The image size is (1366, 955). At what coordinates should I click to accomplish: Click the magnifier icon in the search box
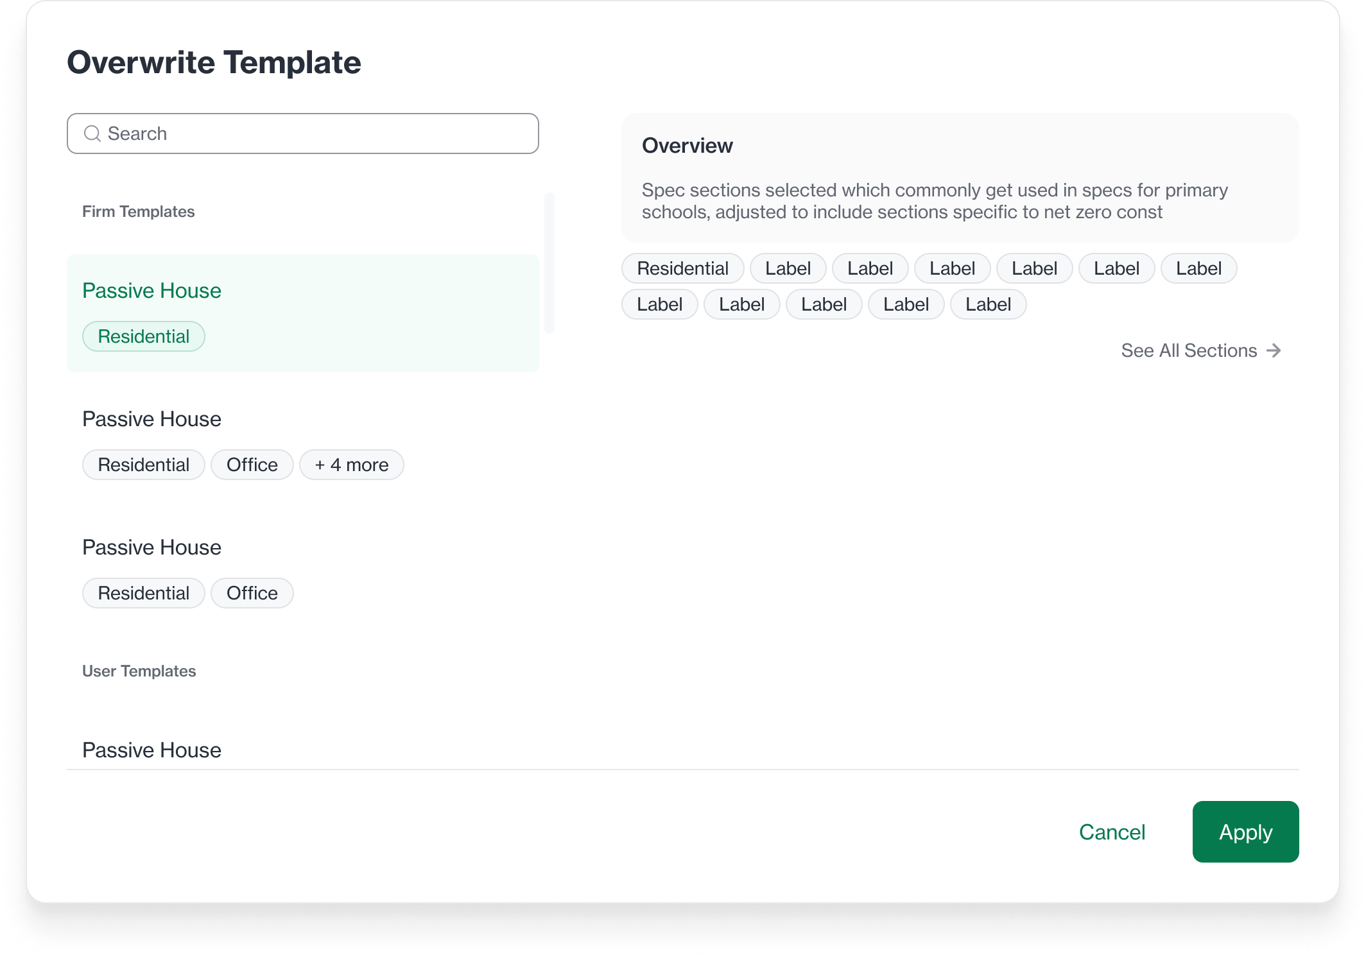tap(92, 133)
